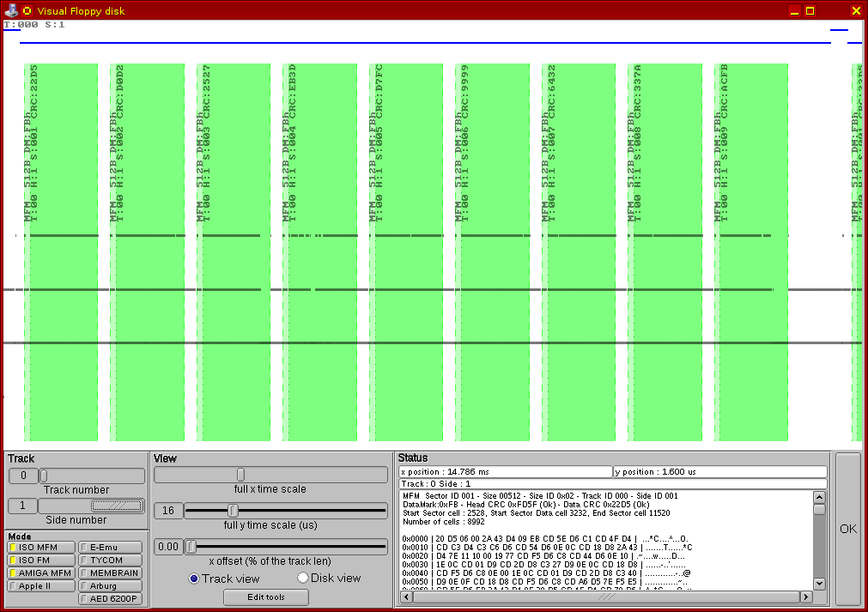Open the Edit tools dialog
The width and height of the screenshot is (868, 612).
266,597
